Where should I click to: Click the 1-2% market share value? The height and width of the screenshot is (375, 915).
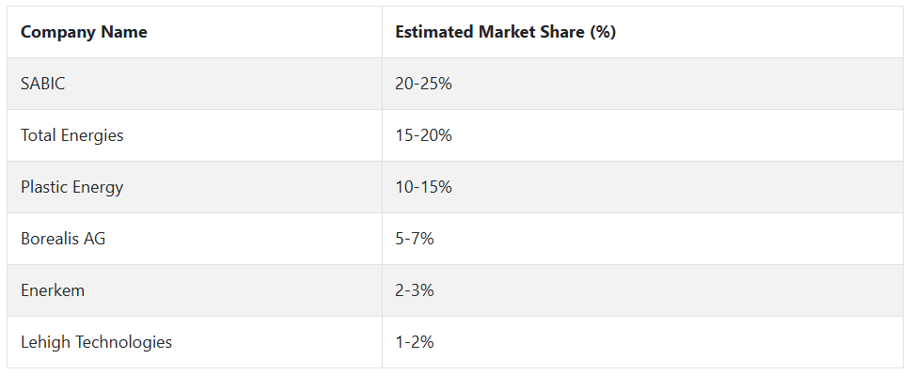click(415, 342)
